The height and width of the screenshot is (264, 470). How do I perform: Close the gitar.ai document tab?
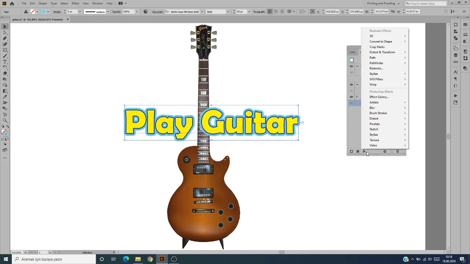click(68, 19)
